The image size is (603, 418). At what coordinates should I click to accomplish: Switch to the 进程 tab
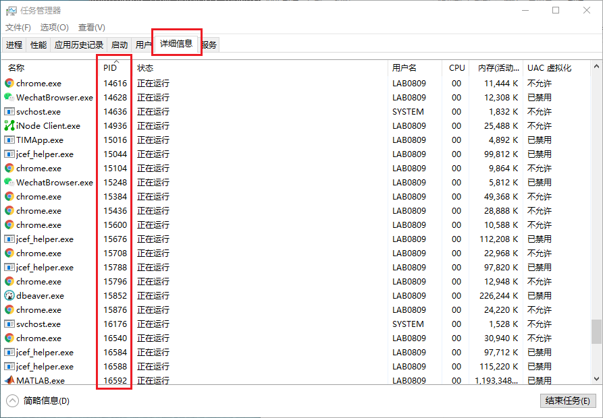tap(14, 45)
